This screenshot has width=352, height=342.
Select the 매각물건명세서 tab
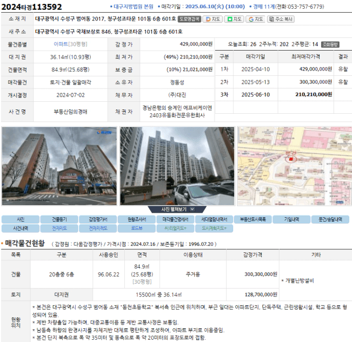click(175, 219)
